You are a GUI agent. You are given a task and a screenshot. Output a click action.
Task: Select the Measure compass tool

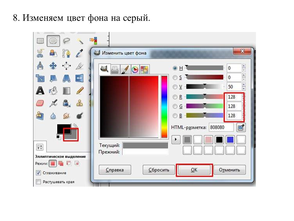[x=40, y=66]
